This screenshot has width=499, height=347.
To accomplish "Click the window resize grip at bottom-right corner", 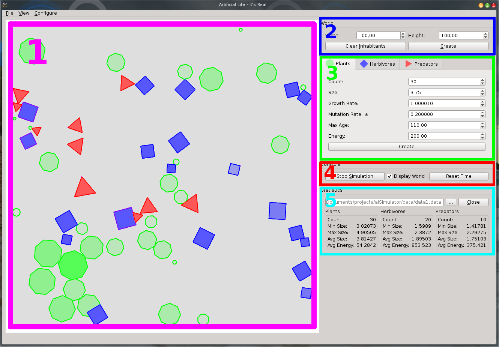I will tap(494, 342).
